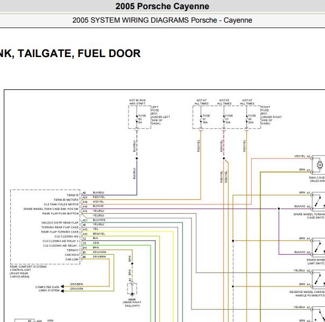Click the 'TERM 15' terminal label
This screenshot has height=322, width=325.
click(73, 195)
